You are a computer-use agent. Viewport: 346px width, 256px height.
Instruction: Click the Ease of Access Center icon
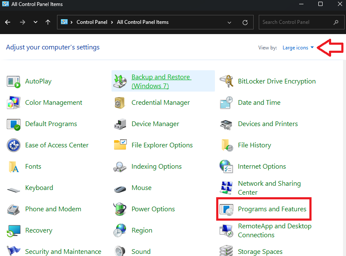(14, 145)
